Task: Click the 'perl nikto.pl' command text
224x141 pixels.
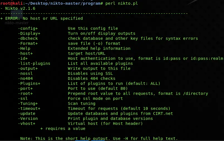Action: (122, 3)
